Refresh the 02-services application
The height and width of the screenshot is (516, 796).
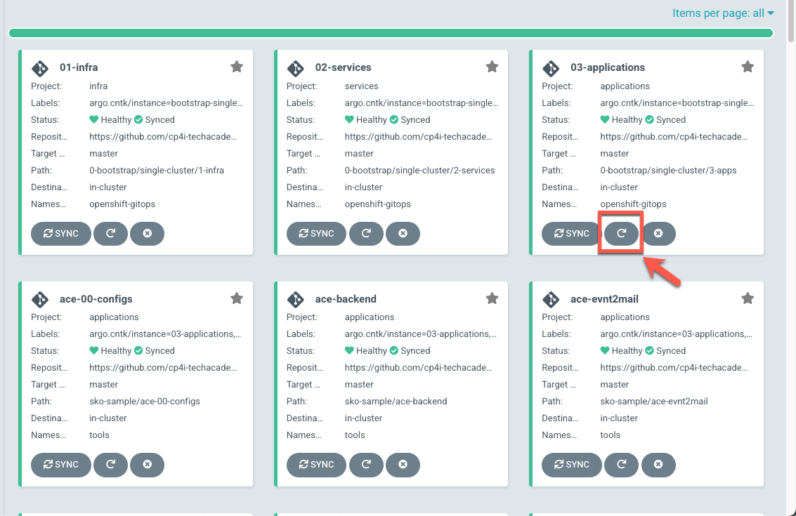(366, 233)
